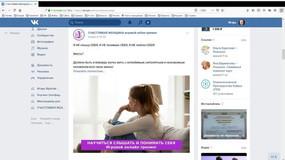
Task: Click the Разработчикам footer link
Action: [x=50, y=119]
